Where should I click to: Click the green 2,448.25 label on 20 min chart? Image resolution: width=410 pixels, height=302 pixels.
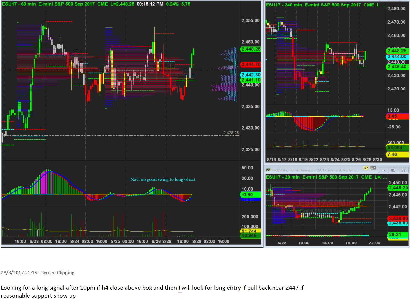point(398,188)
